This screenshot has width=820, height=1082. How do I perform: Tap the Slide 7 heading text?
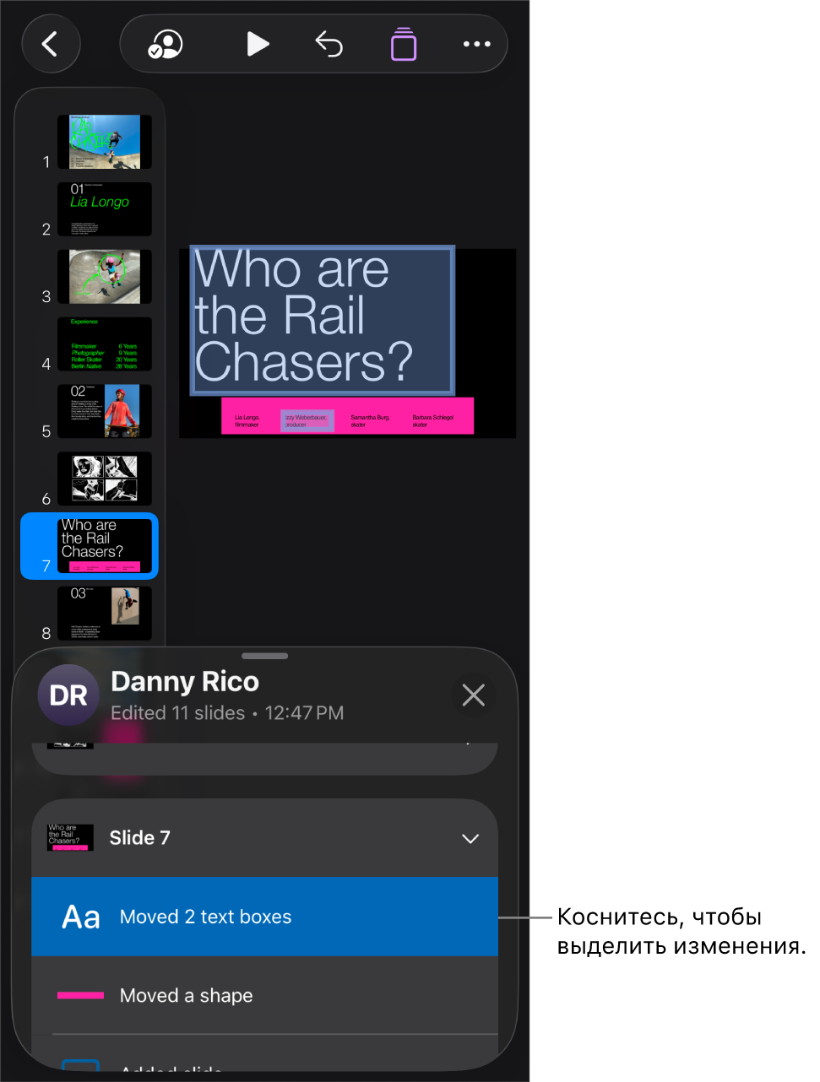coord(140,838)
